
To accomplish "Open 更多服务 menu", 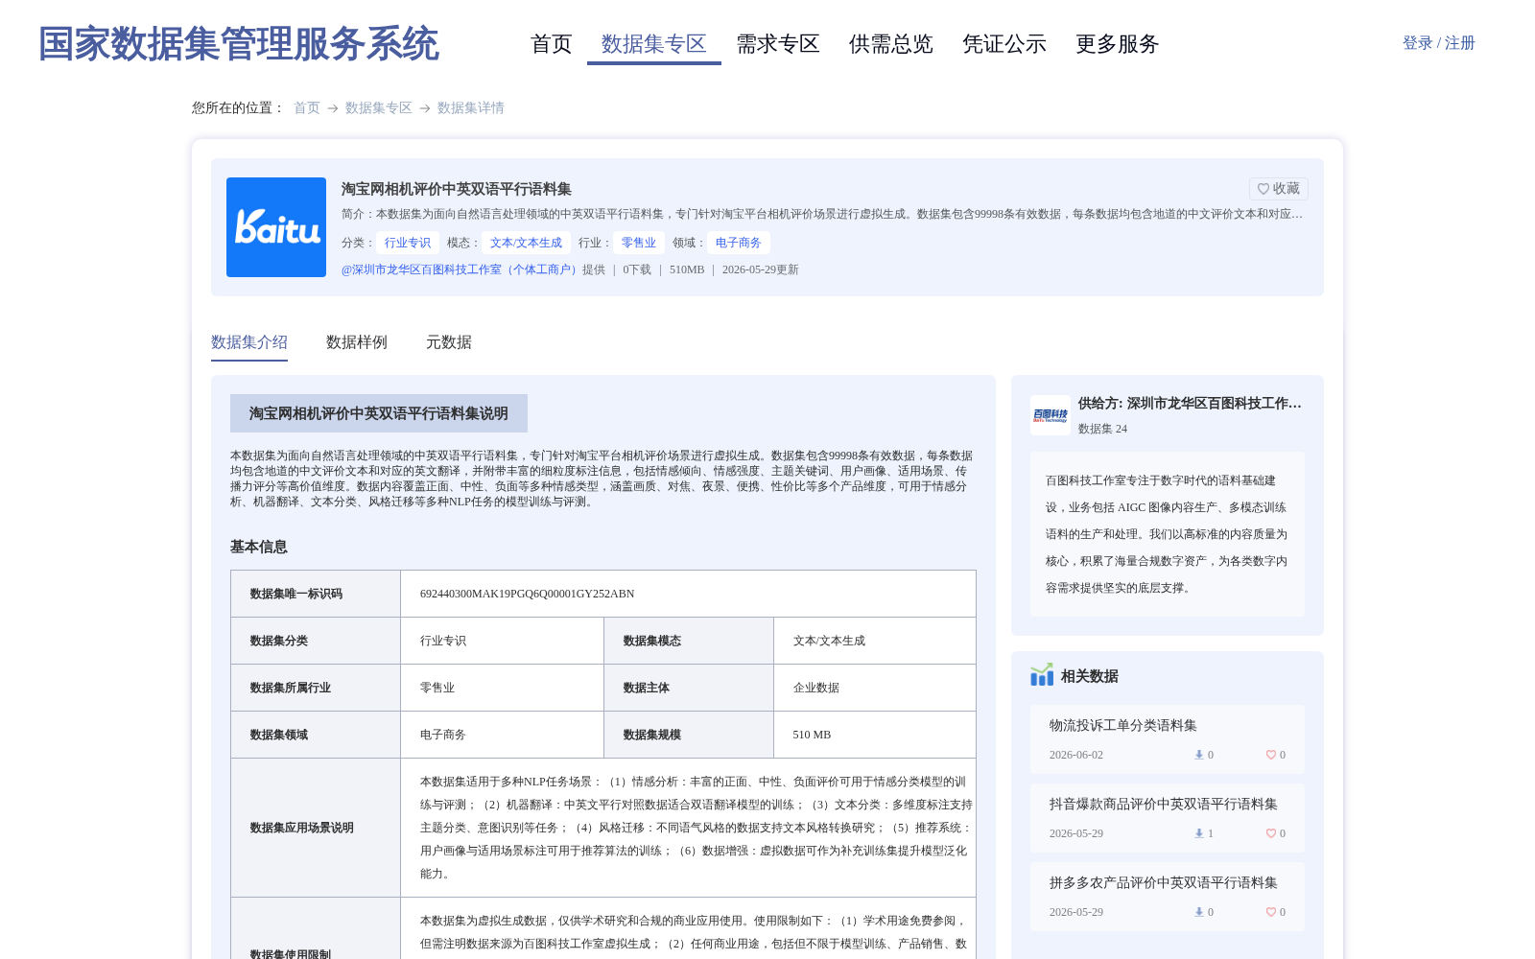I will [x=1118, y=44].
